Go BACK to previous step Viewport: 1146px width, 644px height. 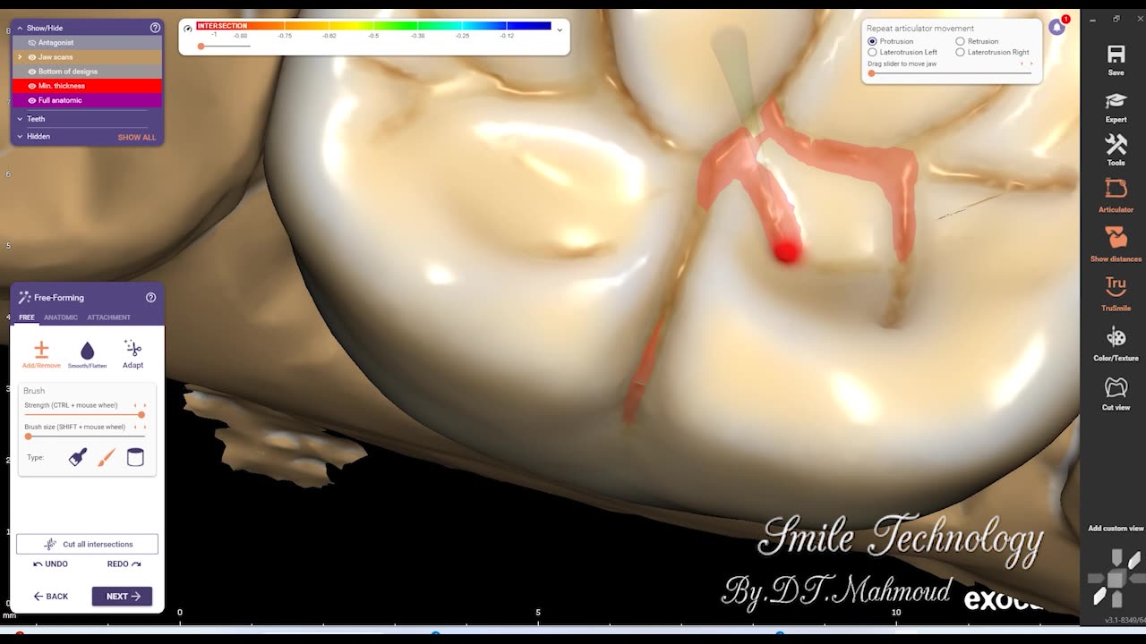(x=50, y=596)
